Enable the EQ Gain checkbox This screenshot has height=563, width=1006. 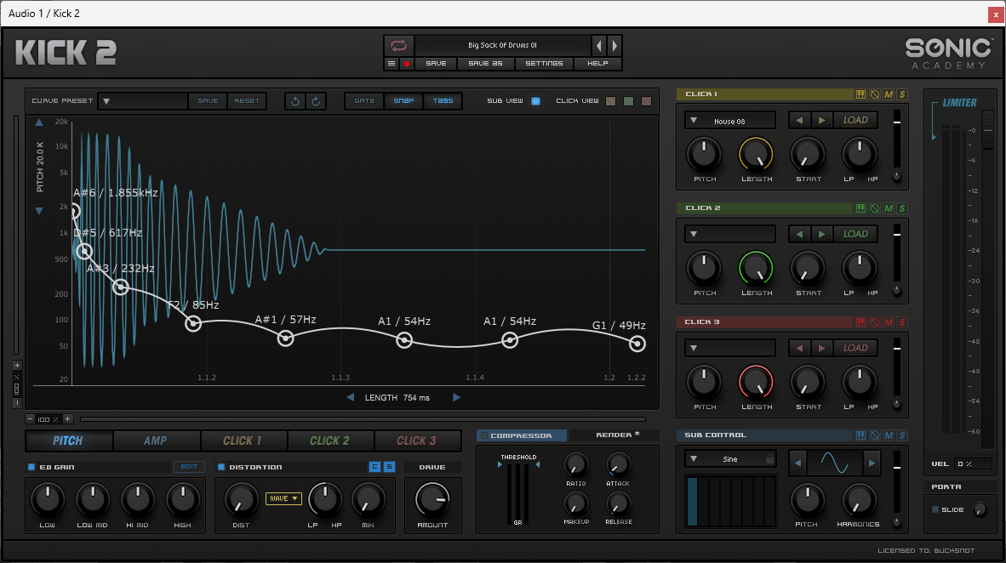[31, 467]
